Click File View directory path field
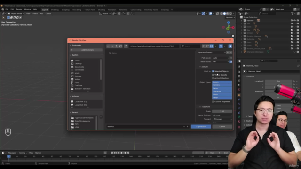 coord(154,46)
